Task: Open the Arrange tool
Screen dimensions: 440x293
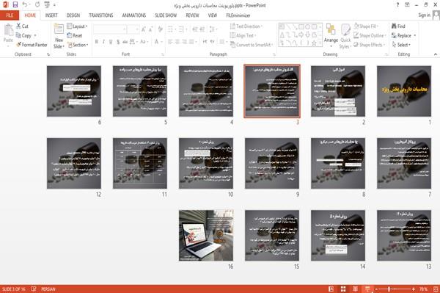Action: tap(331, 35)
